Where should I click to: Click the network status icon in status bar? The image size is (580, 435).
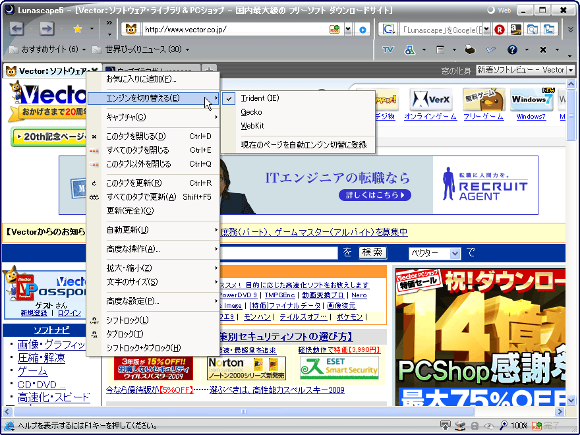coord(460,426)
